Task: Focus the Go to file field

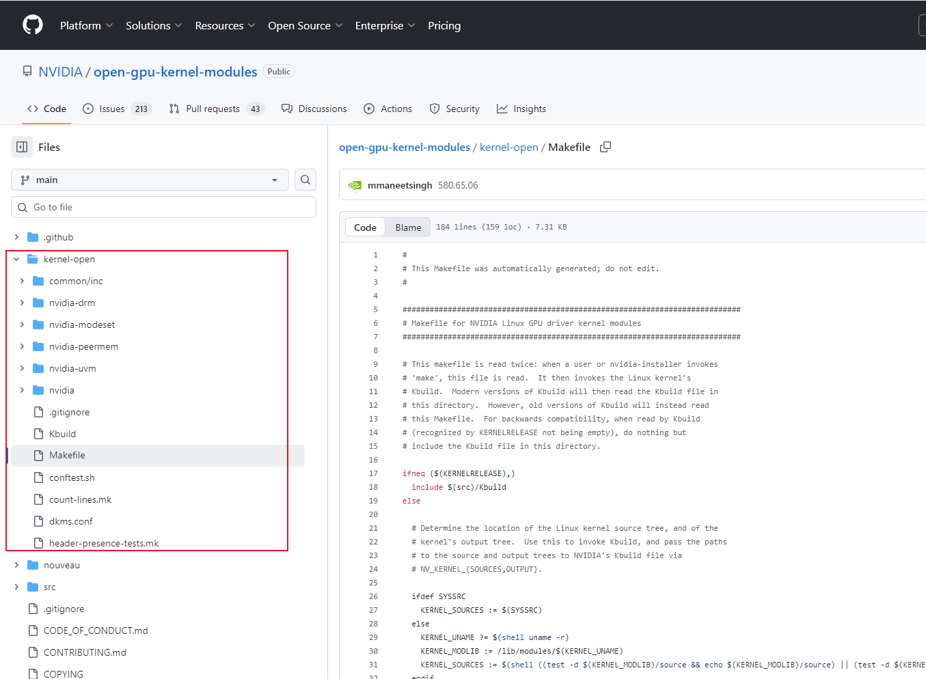Action: click(x=163, y=207)
